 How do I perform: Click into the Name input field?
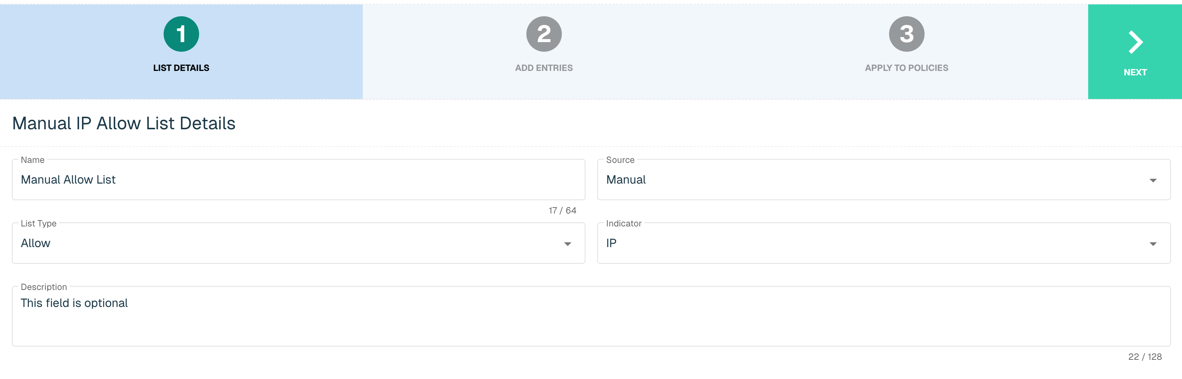click(298, 180)
